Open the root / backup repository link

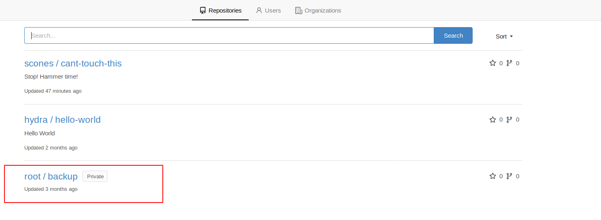coord(51,176)
